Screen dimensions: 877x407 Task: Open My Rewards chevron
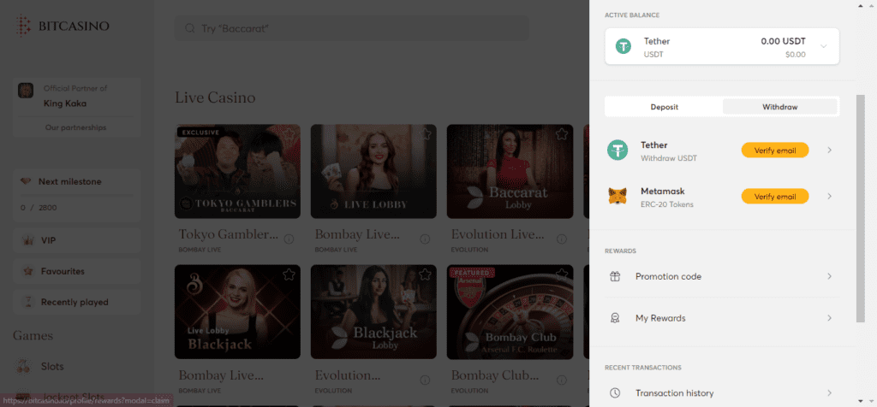[x=829, y=318]
